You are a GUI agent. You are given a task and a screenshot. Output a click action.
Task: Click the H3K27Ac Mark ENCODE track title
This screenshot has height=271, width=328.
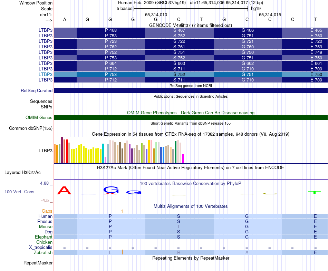[x=190, y=167]
